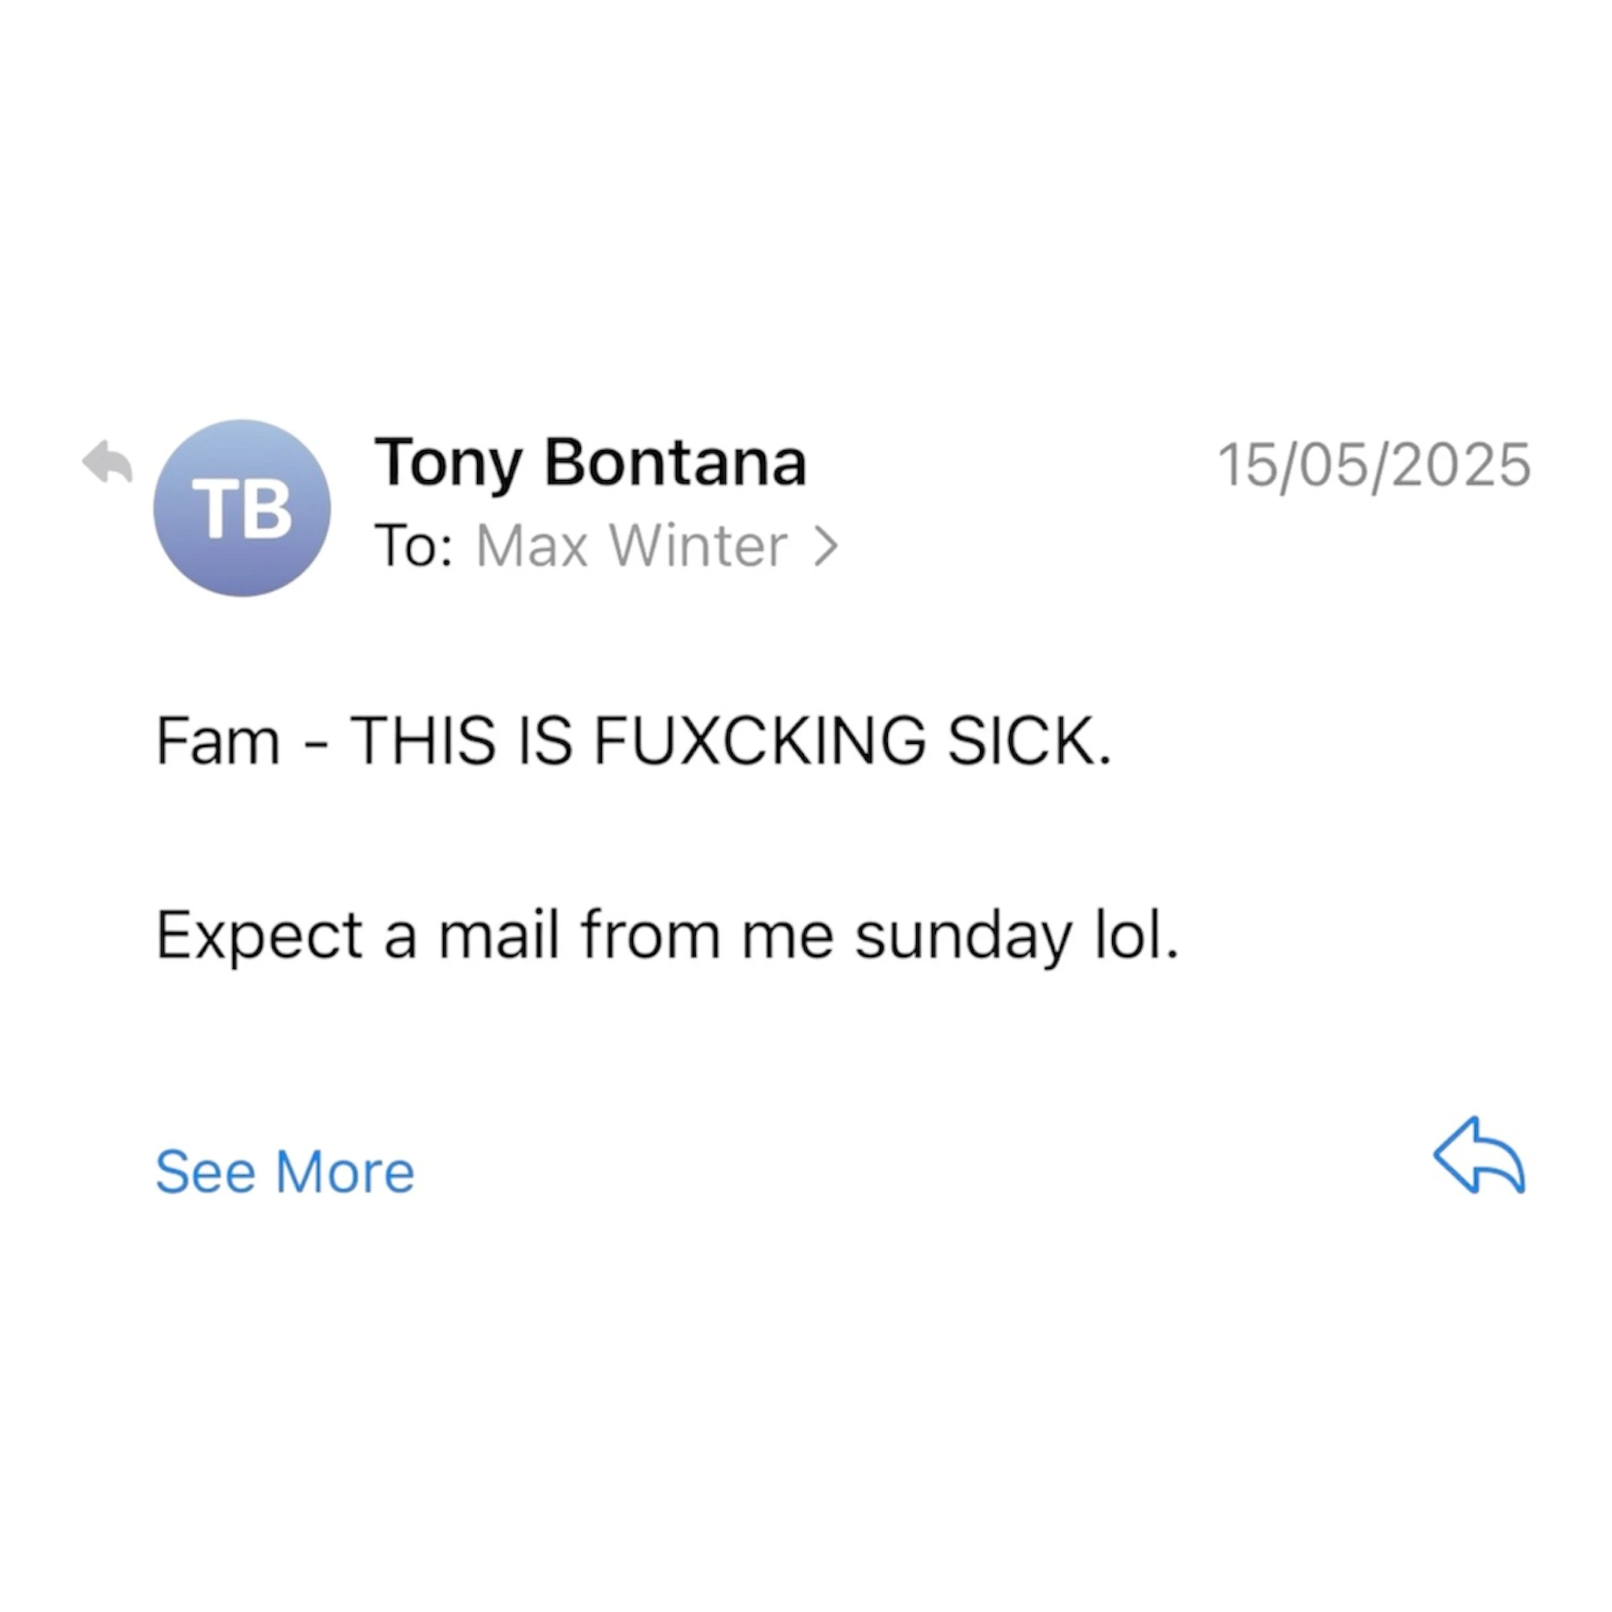Click the surname "Bontana" in the header
Image resolution: width=1612 pixels, height=1612 pixels.
pyautogui.click(x=675, y=462)
